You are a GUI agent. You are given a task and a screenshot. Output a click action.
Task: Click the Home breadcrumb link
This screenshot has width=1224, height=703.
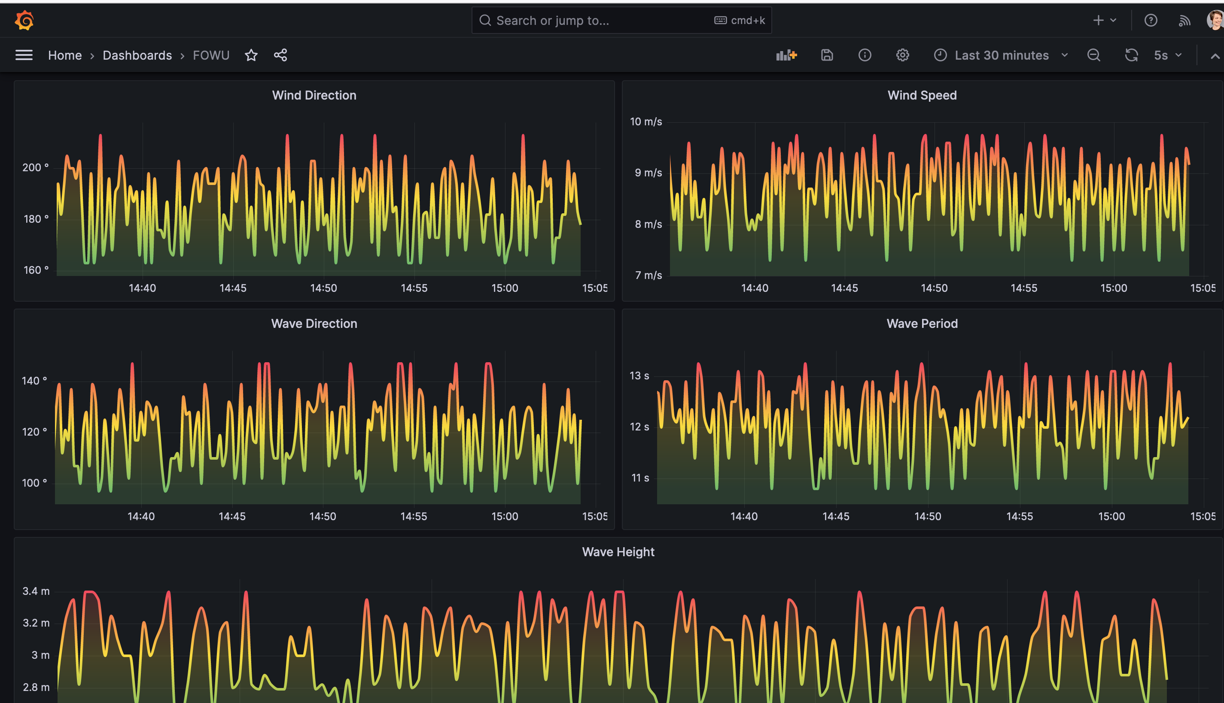[x=64, y=55]
